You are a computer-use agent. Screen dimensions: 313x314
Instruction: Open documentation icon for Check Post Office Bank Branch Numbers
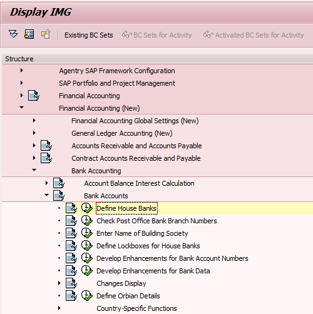click(71, 221)
